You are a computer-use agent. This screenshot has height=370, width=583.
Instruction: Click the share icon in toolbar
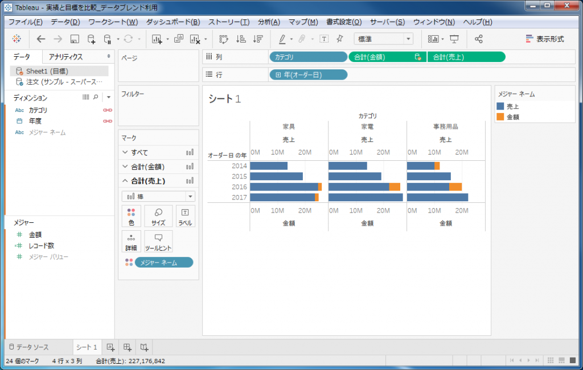[478, 39]
